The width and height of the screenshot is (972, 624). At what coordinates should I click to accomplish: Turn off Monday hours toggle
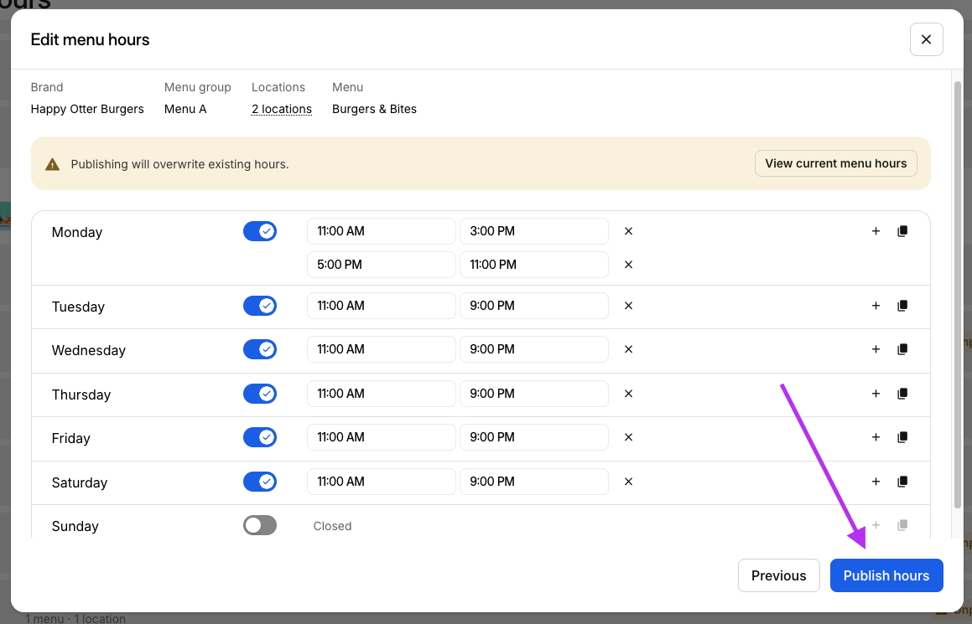click(x=260, y=231)
